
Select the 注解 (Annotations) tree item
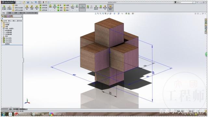point(6,27)
